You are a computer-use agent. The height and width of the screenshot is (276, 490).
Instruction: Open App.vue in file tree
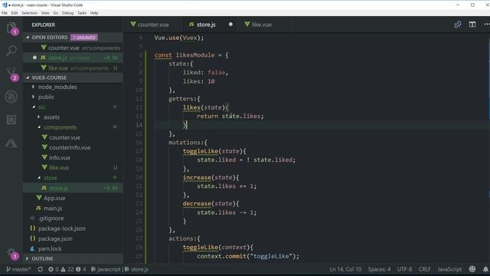tap(73, 198)
